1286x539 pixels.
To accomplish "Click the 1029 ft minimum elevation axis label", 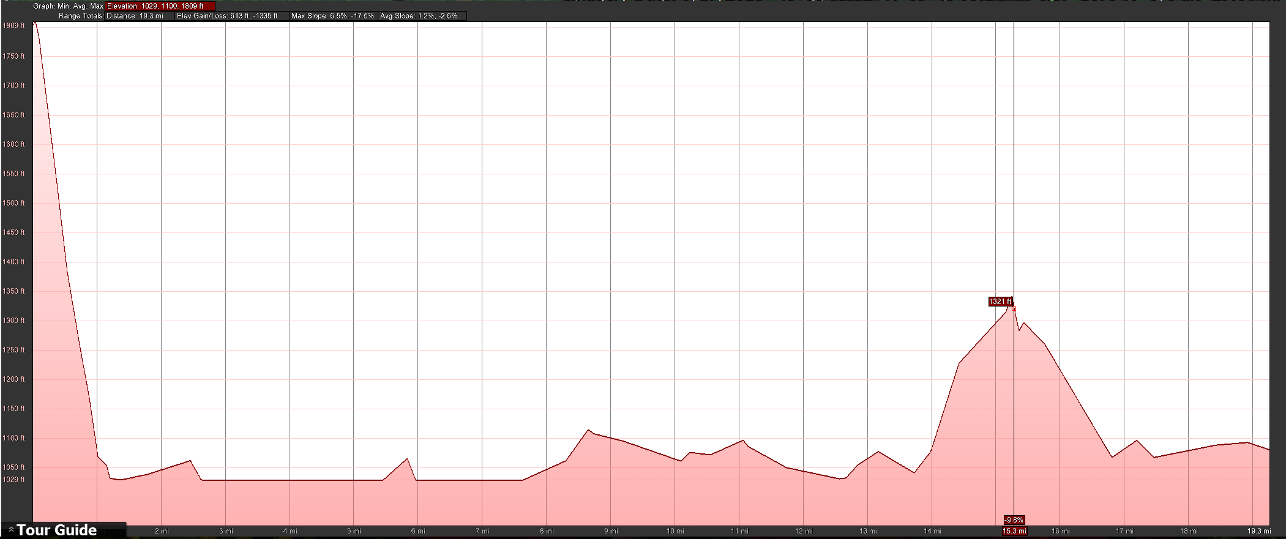I will point(13,480).
